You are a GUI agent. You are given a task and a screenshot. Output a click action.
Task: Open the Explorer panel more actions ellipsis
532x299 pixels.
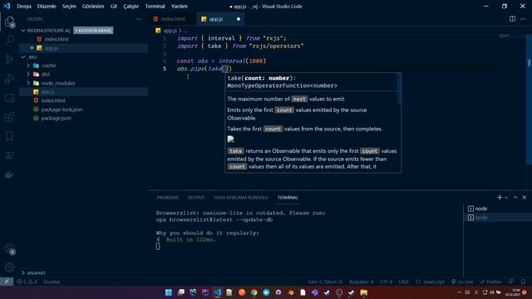(139, 19)
